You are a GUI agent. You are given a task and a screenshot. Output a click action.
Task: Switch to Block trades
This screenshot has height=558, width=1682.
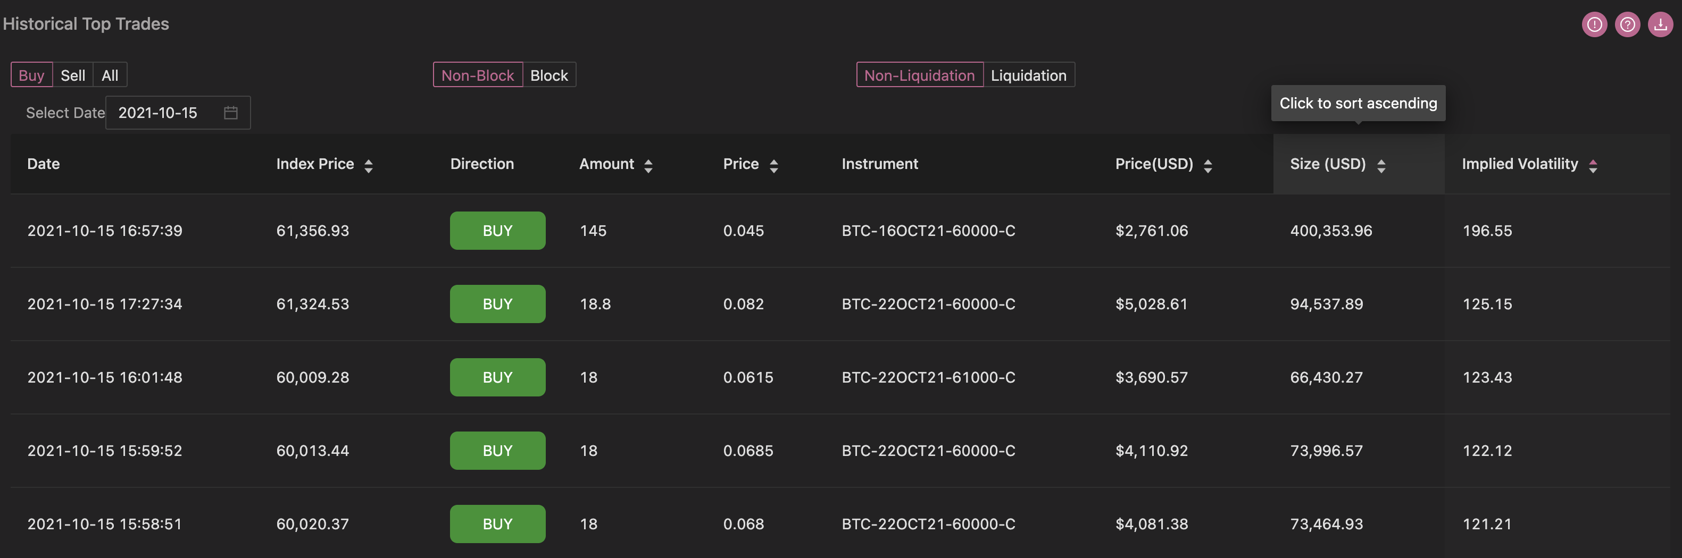(549, 75)
